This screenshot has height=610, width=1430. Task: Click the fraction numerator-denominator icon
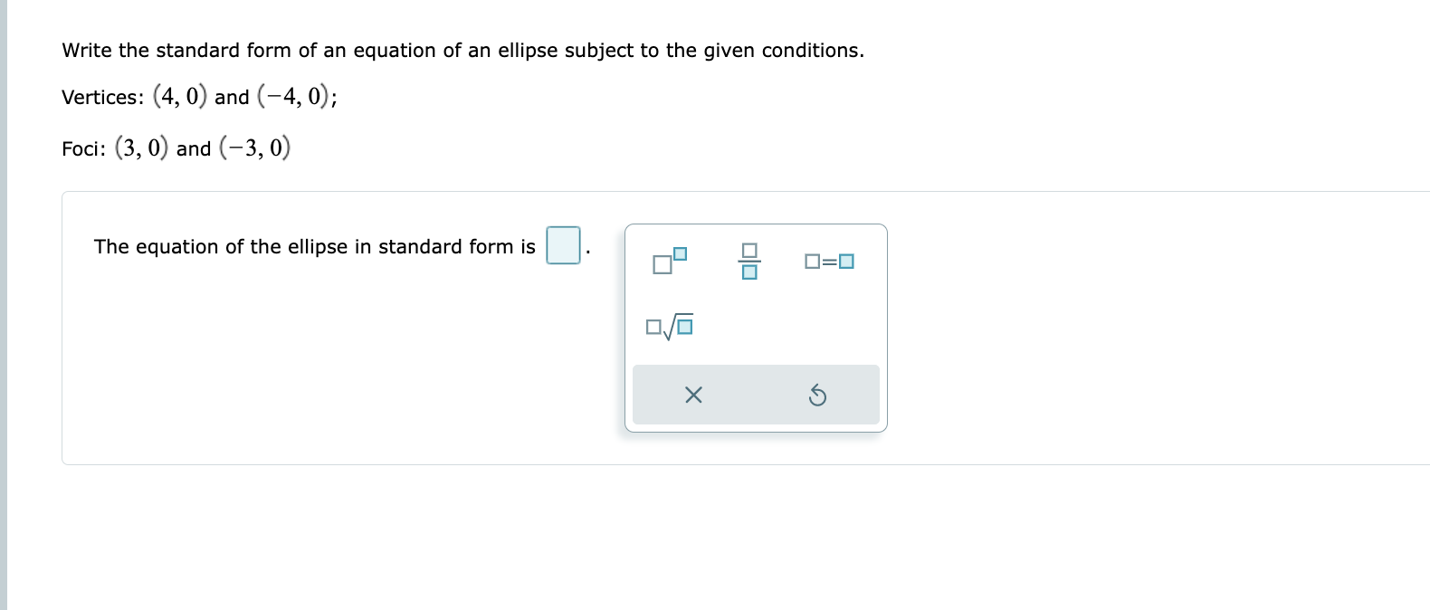click(749, 262)
